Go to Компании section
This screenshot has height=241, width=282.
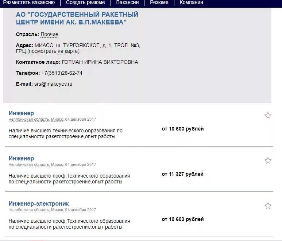(x=192, y=2)
